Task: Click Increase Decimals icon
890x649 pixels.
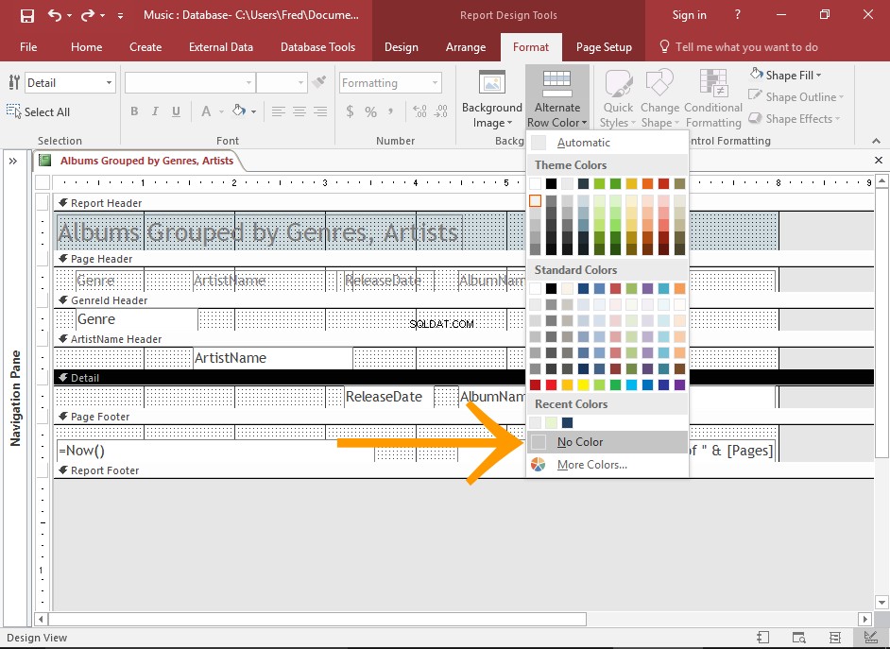Action: pyautogui.click(x=419, y=111)
